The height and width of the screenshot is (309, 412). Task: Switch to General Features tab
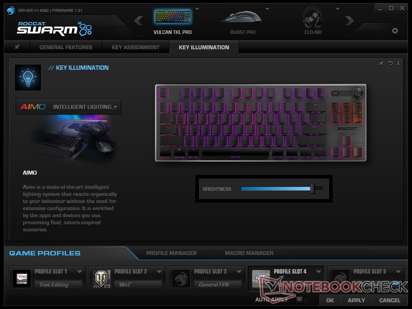click(x=66, y=47)
